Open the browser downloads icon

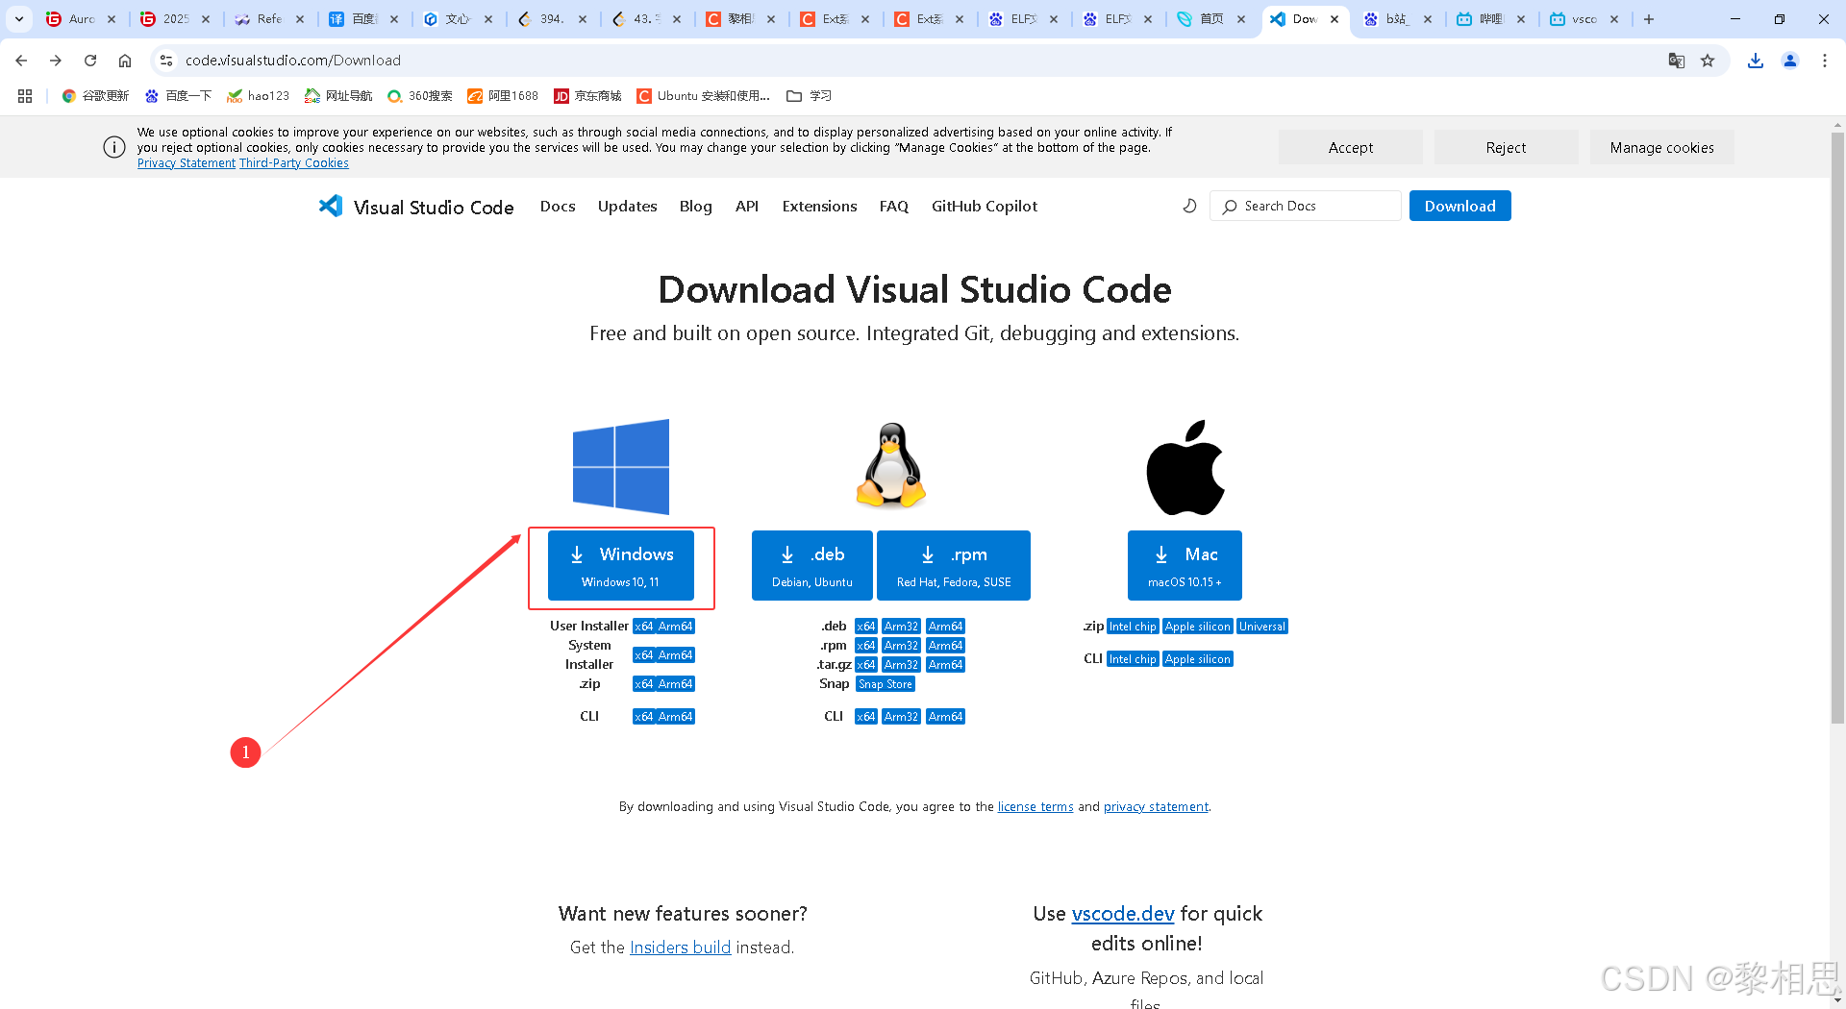(x=1756, y=61)
